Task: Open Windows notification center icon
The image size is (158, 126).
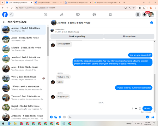Action: click(x=154, y=123)
